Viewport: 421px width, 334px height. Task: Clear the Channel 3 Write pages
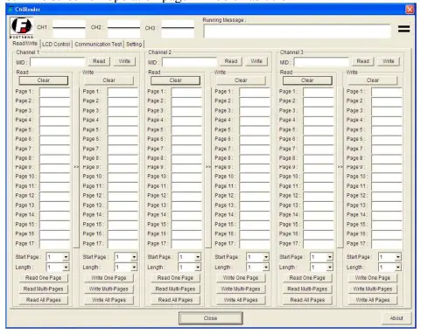(x=373, y=80)
